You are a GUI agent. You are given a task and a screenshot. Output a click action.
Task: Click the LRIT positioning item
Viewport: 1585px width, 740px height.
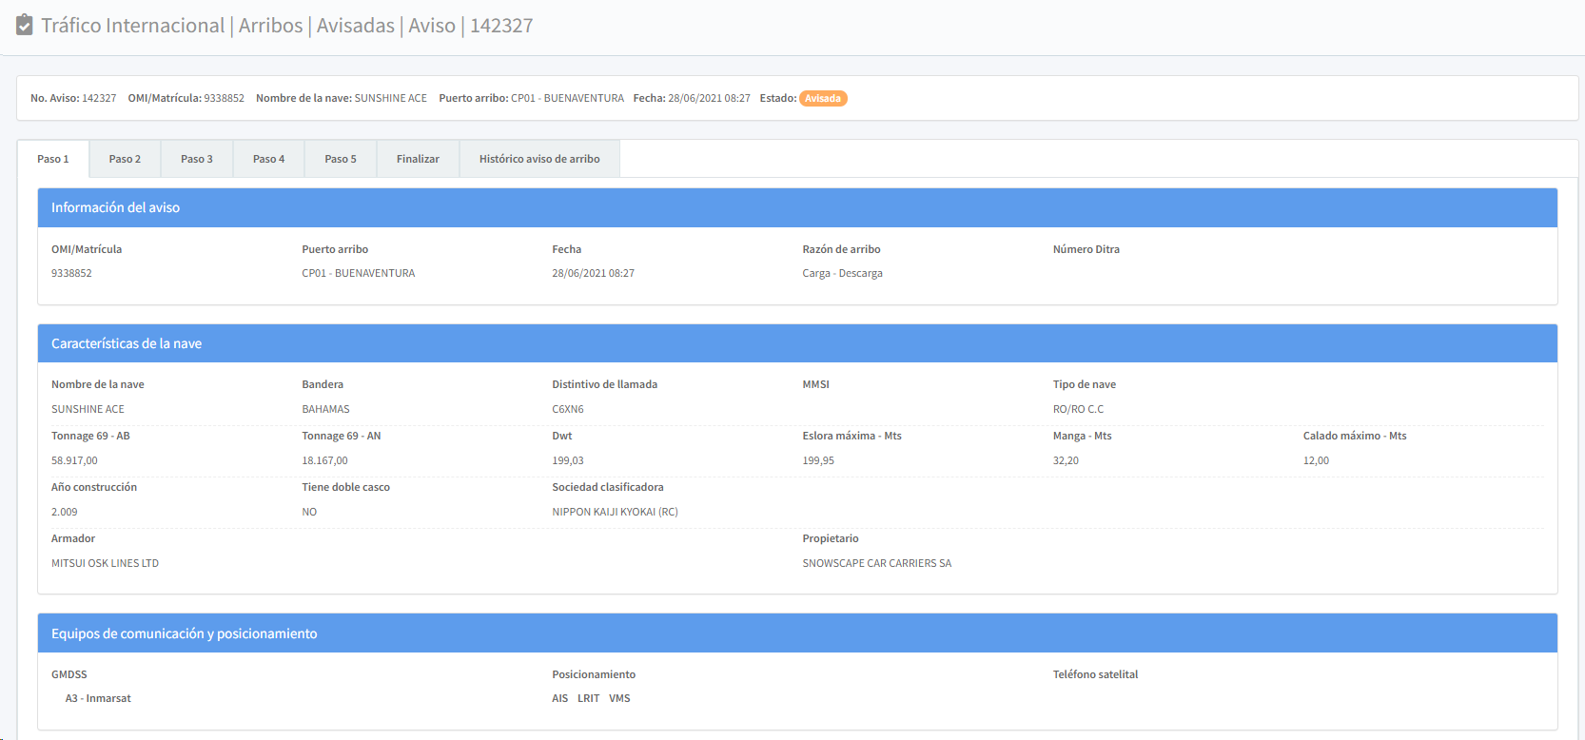pyautogui.click(x=589, y=698)
